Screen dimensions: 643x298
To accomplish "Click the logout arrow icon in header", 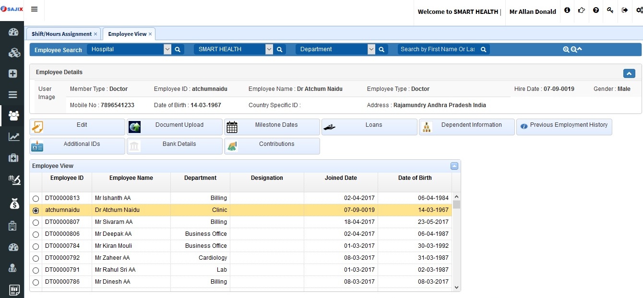I will click(x=624, y=10).
